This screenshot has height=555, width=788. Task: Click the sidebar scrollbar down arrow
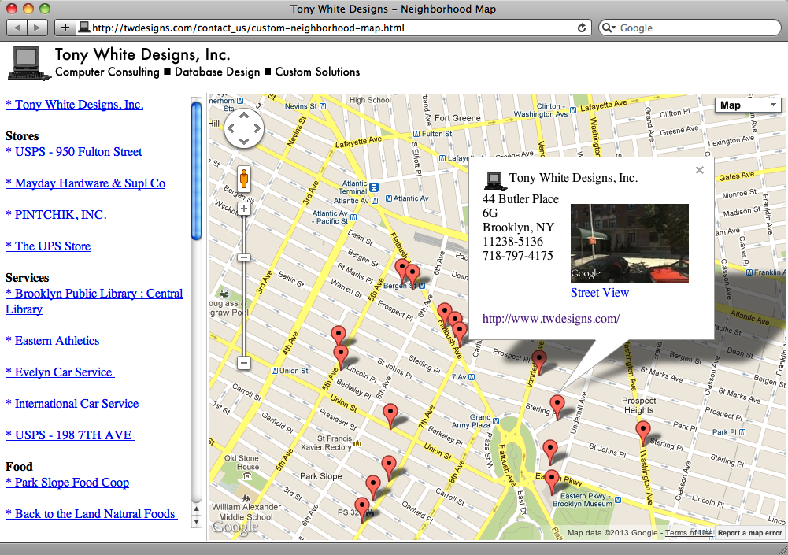pos(197,521)
